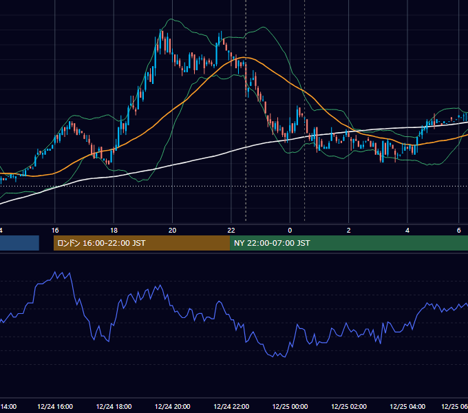Click the 20 label on upper time axis
The image size is (468, 413).
pyautogui.click(x=172, y=231)
